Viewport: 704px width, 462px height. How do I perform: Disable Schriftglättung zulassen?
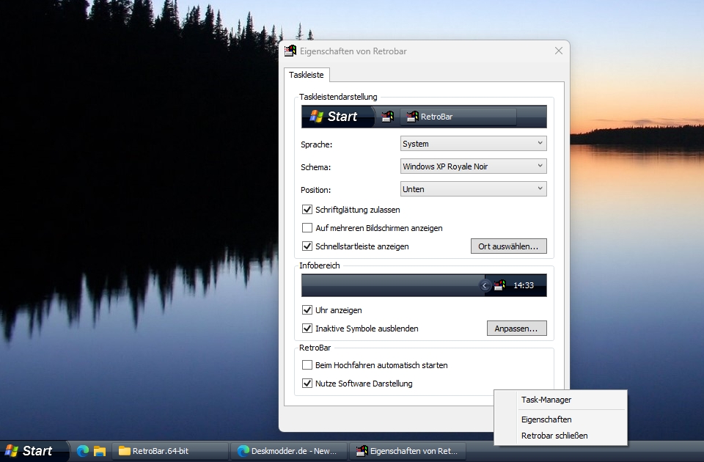pos(307,209)
